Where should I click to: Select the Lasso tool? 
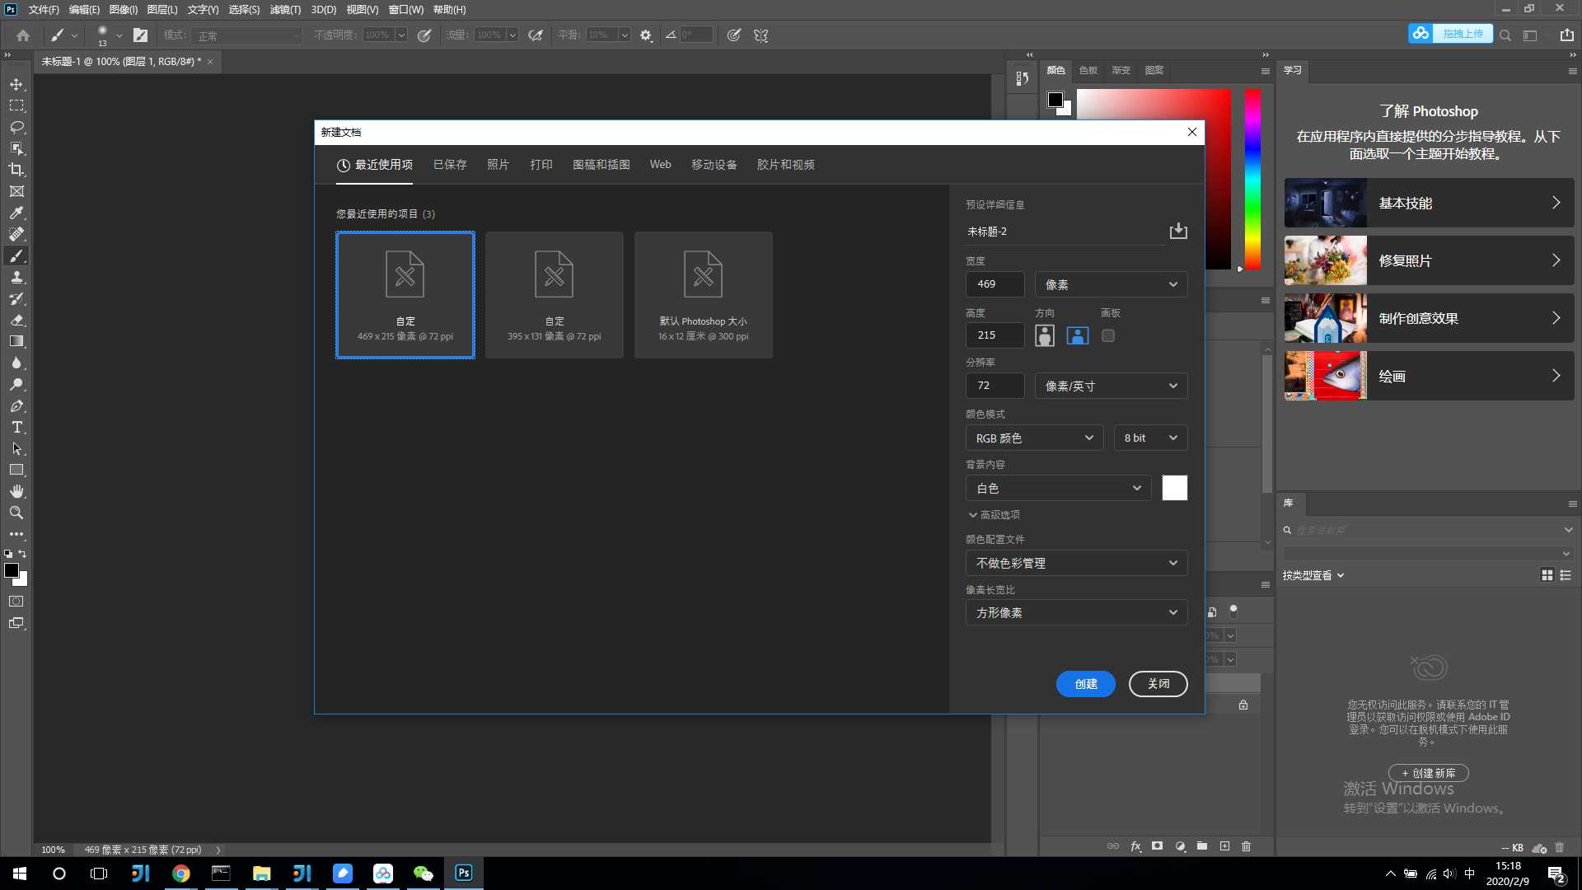(16, 127)
